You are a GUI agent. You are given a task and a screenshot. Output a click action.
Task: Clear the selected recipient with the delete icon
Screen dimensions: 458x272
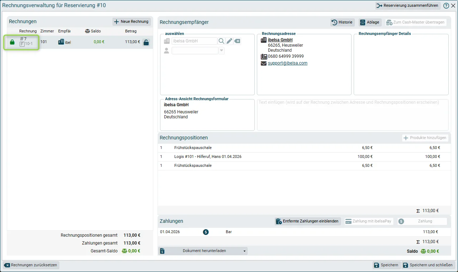[x=238, y=41]
